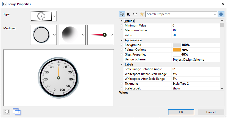Expand the Tickmarks property
Image resolution: width=227 pixels, height=118 pixels.
pyautogui.click(x=121, y=84)
